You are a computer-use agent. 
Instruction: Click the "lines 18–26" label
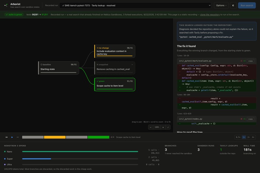183,56
